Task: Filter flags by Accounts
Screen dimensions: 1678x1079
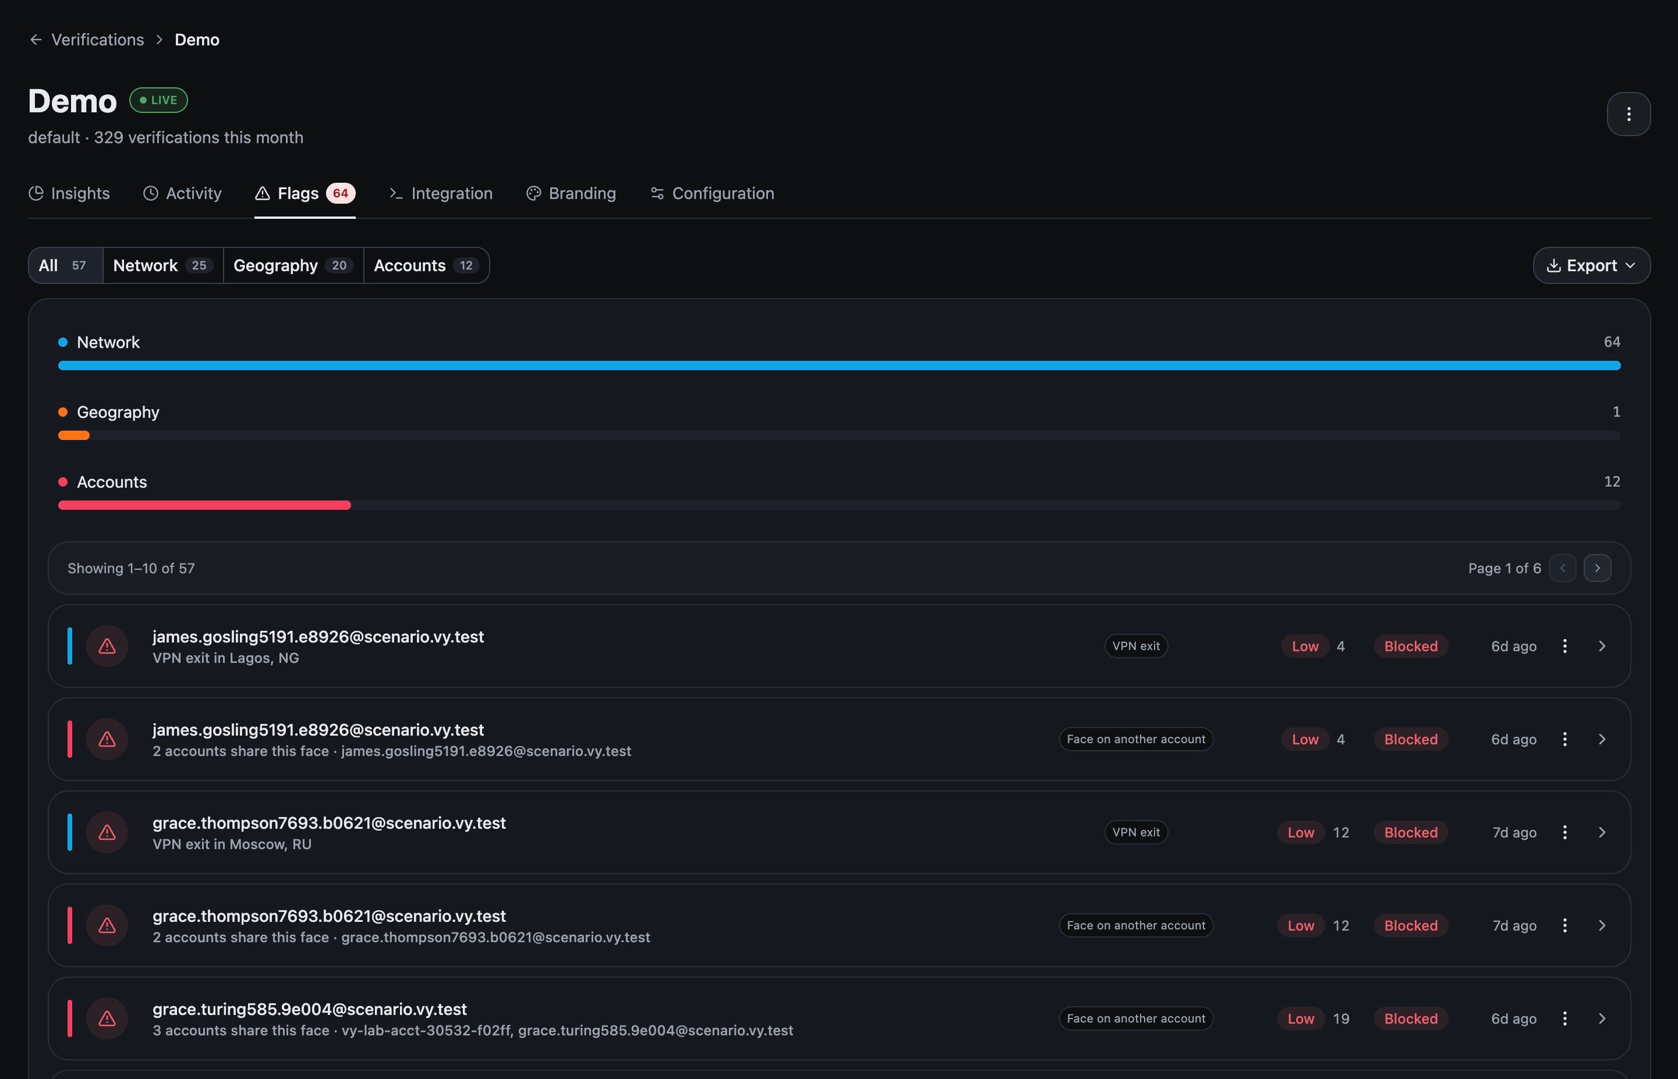Action: [426, 265]
